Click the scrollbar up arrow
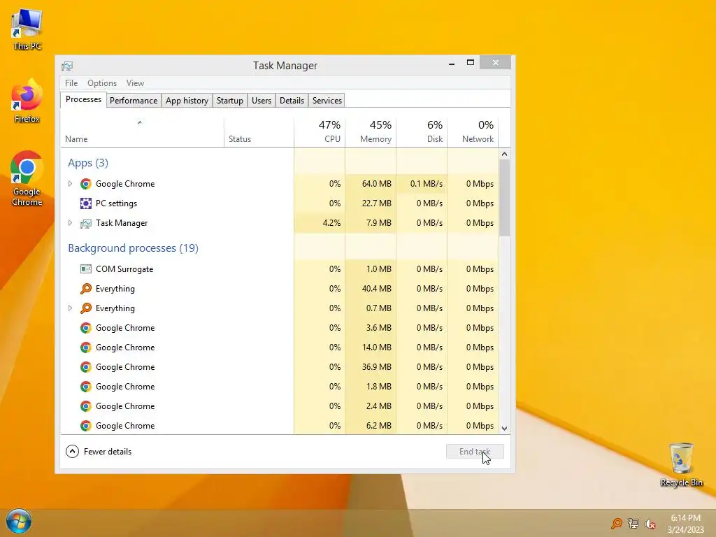Viewport: 716px width, 537px height. tap(504, 155)
